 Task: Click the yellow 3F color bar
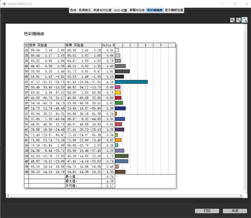[118, 92]
